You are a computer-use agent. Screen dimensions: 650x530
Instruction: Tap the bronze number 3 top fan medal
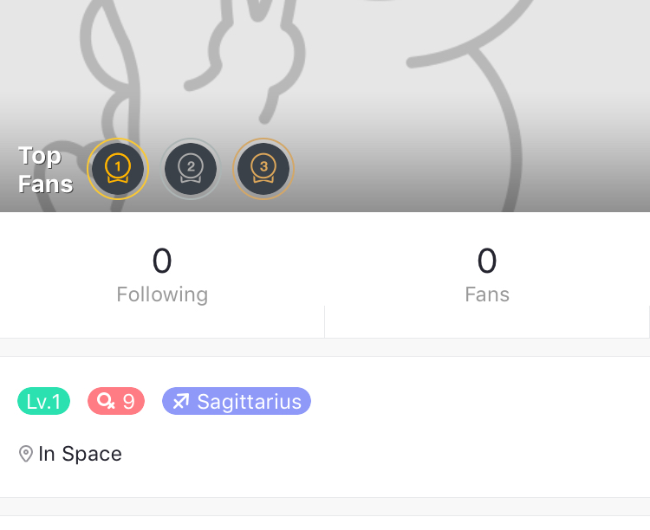pyautogui.click(x=264, y=169)
